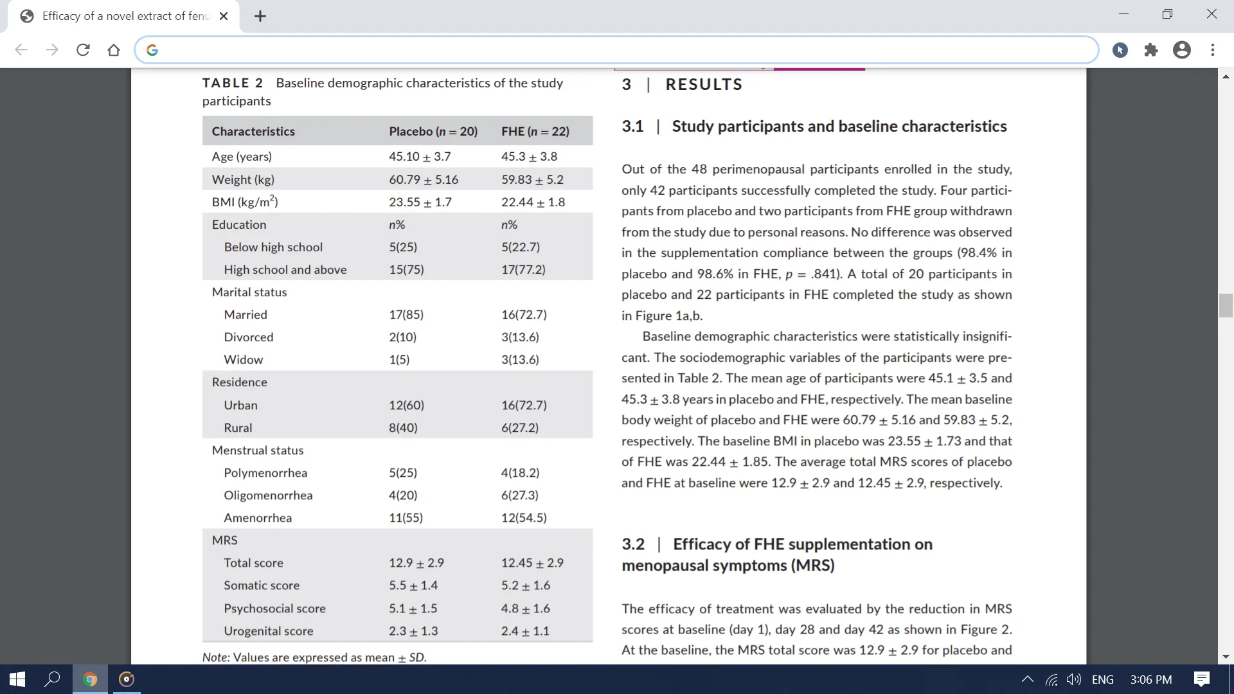
Task: Open the browser home page
Action: click(x=114, y=50)
